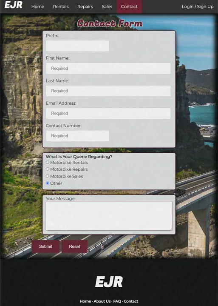Click the Your Message text area
The height and width of the screenshot is (306, 218).
point(109,216)
